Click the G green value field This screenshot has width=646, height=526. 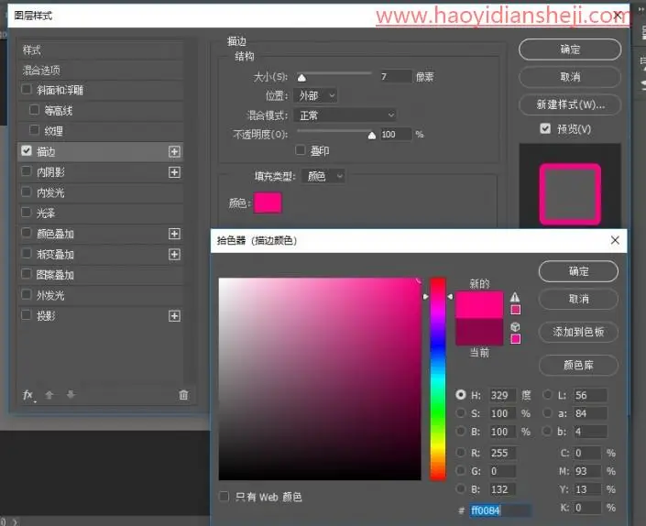pyautogui.click(x=502, y=471)
